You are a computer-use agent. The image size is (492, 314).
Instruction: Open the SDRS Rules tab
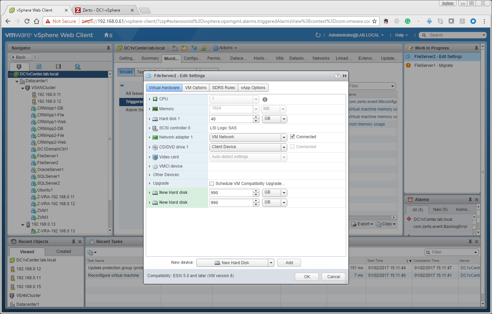pyautogui.click(x=223, y=88)
